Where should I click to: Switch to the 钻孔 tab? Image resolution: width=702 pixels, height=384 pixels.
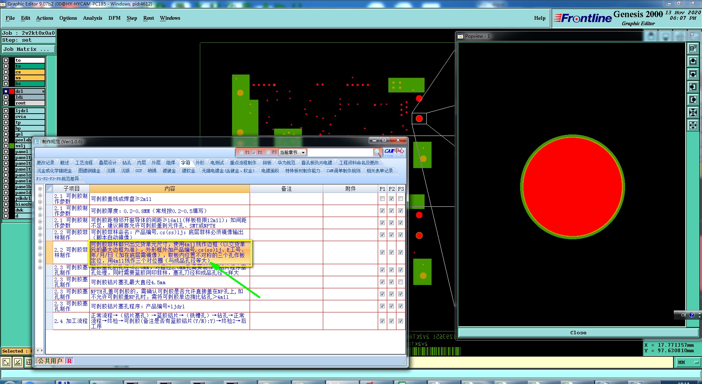click(x=127, y=163)
